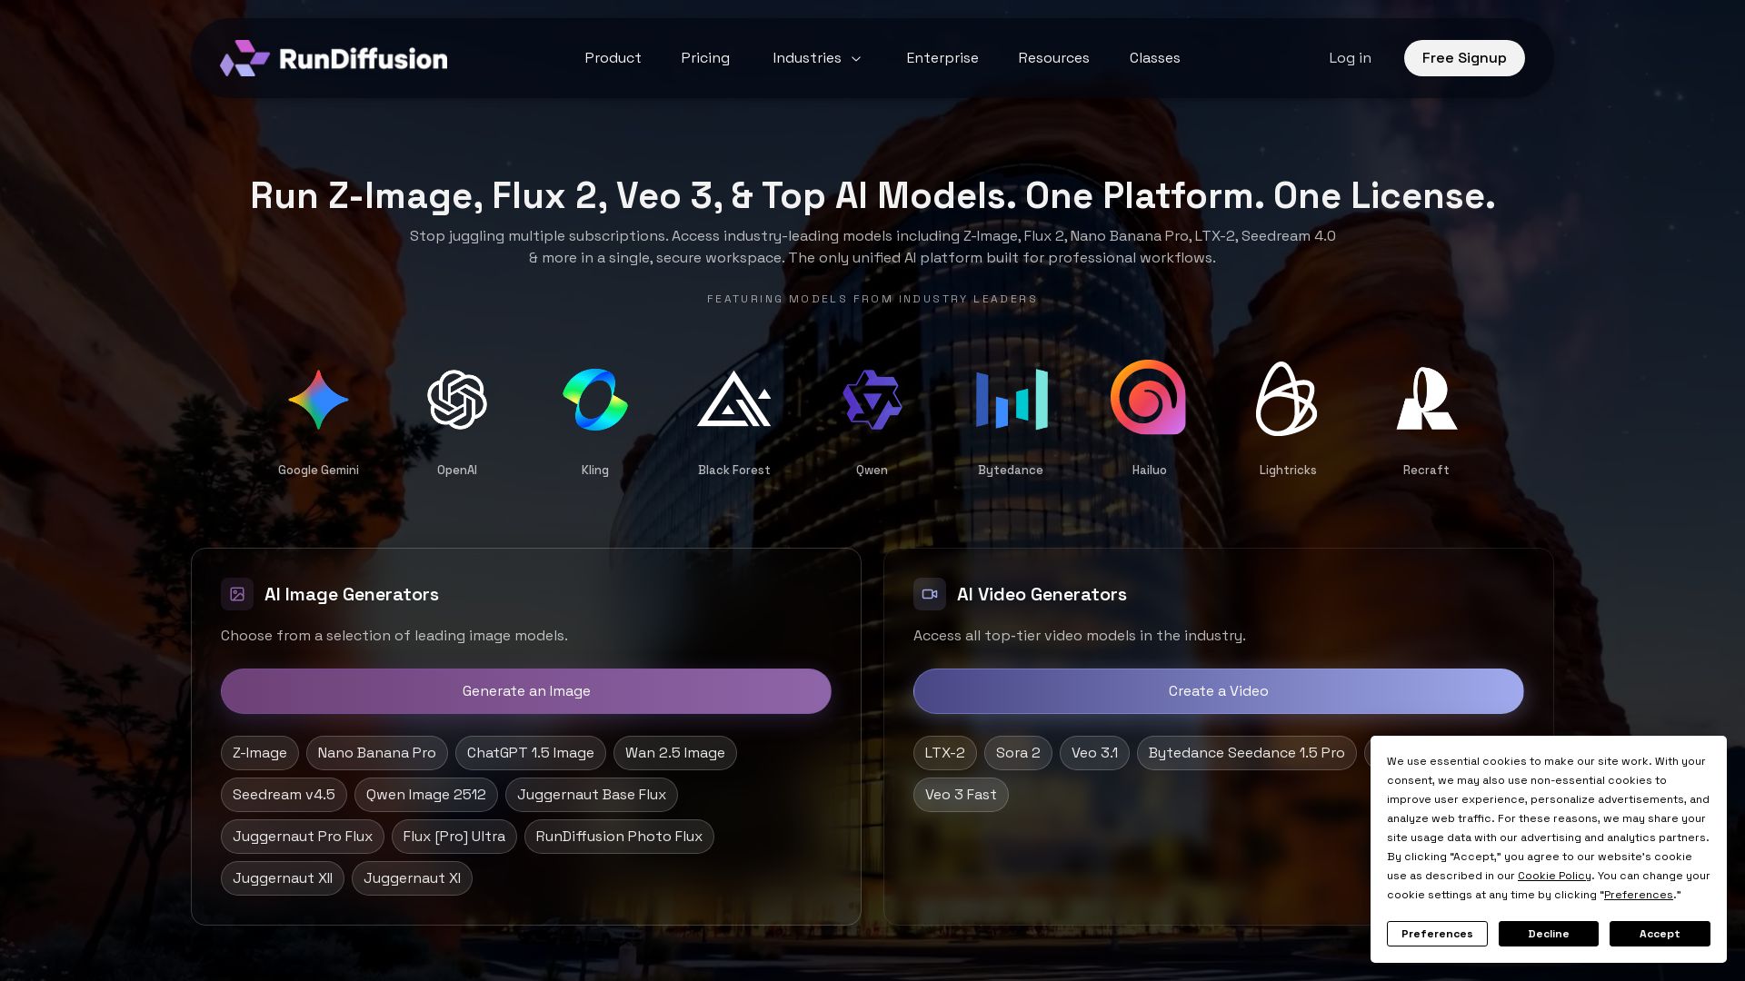Image resolution: width=1745 pixels, height=981 pixels.
Task: Click the Recraft R logo
Action: tap(1426, 400)
